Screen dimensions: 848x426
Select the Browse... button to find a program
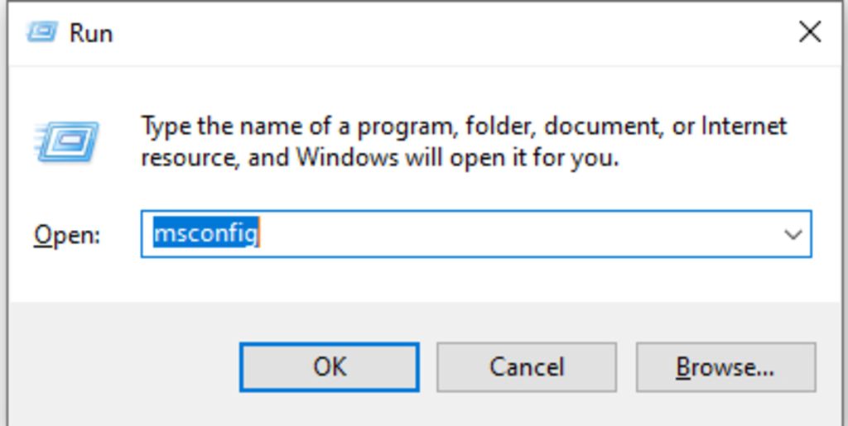pyautogui.click(x=725, y=367)
